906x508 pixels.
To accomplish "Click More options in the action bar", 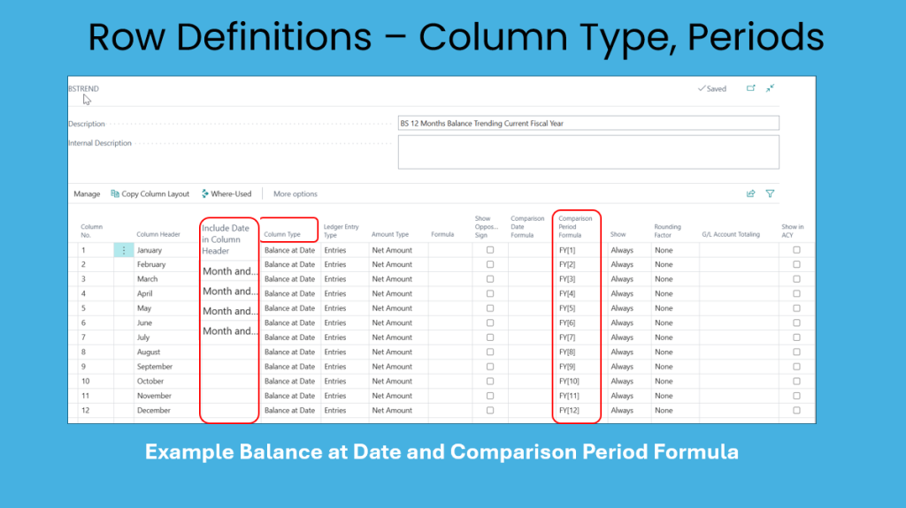I will tap(295, 193).
